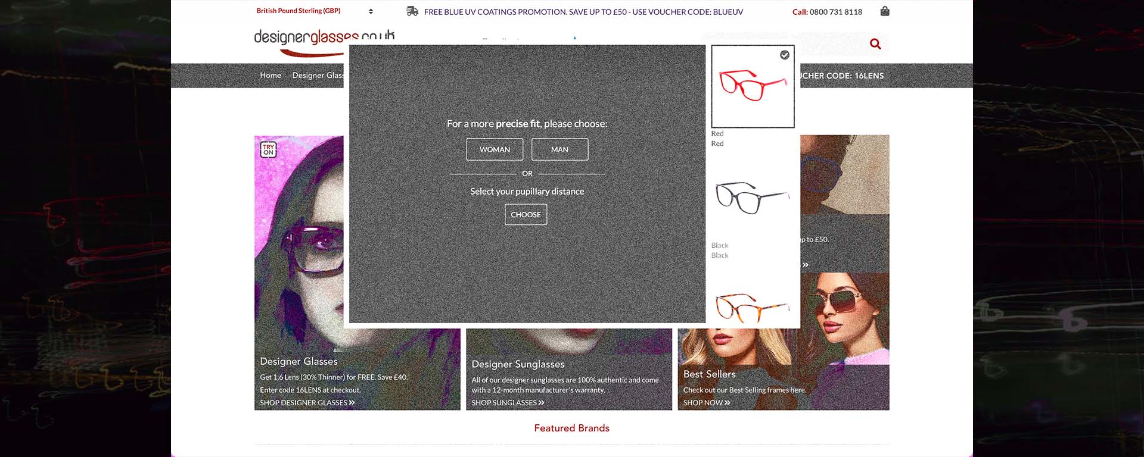The height and width of the screenshot is (457, 1144).
Task: Click the red search magnifier icon
Action: click(875, 44)
